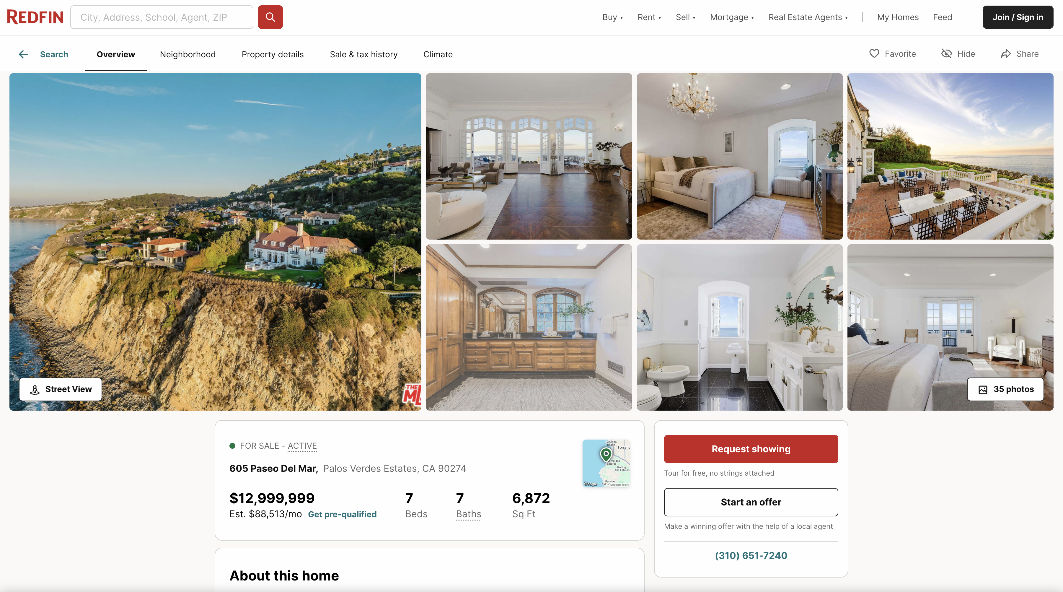Switch to Sale & tax history tab

[x=363, y=54]
